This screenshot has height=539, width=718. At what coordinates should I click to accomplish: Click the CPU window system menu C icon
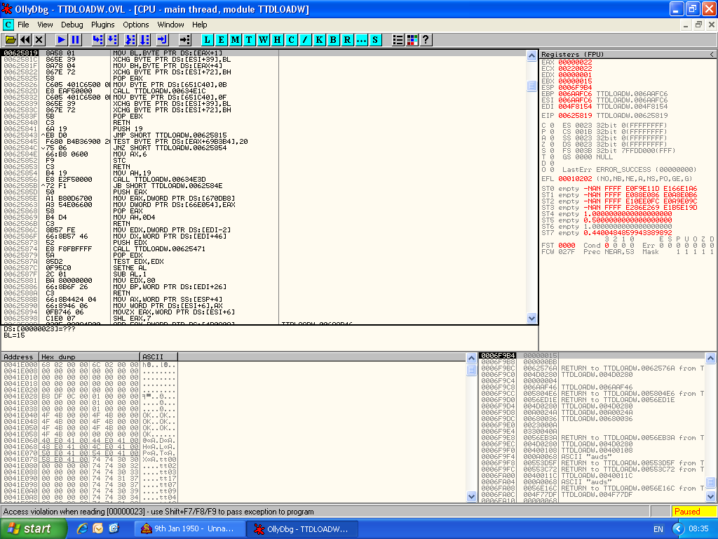pyautogui.click(x=8, y=25)
